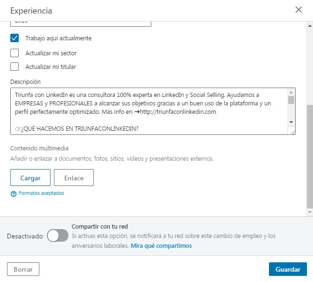The height and width of the screenshot is (282, 313).
Task: Open the "Formatos aceptados" link
Action: pos(41,193)
